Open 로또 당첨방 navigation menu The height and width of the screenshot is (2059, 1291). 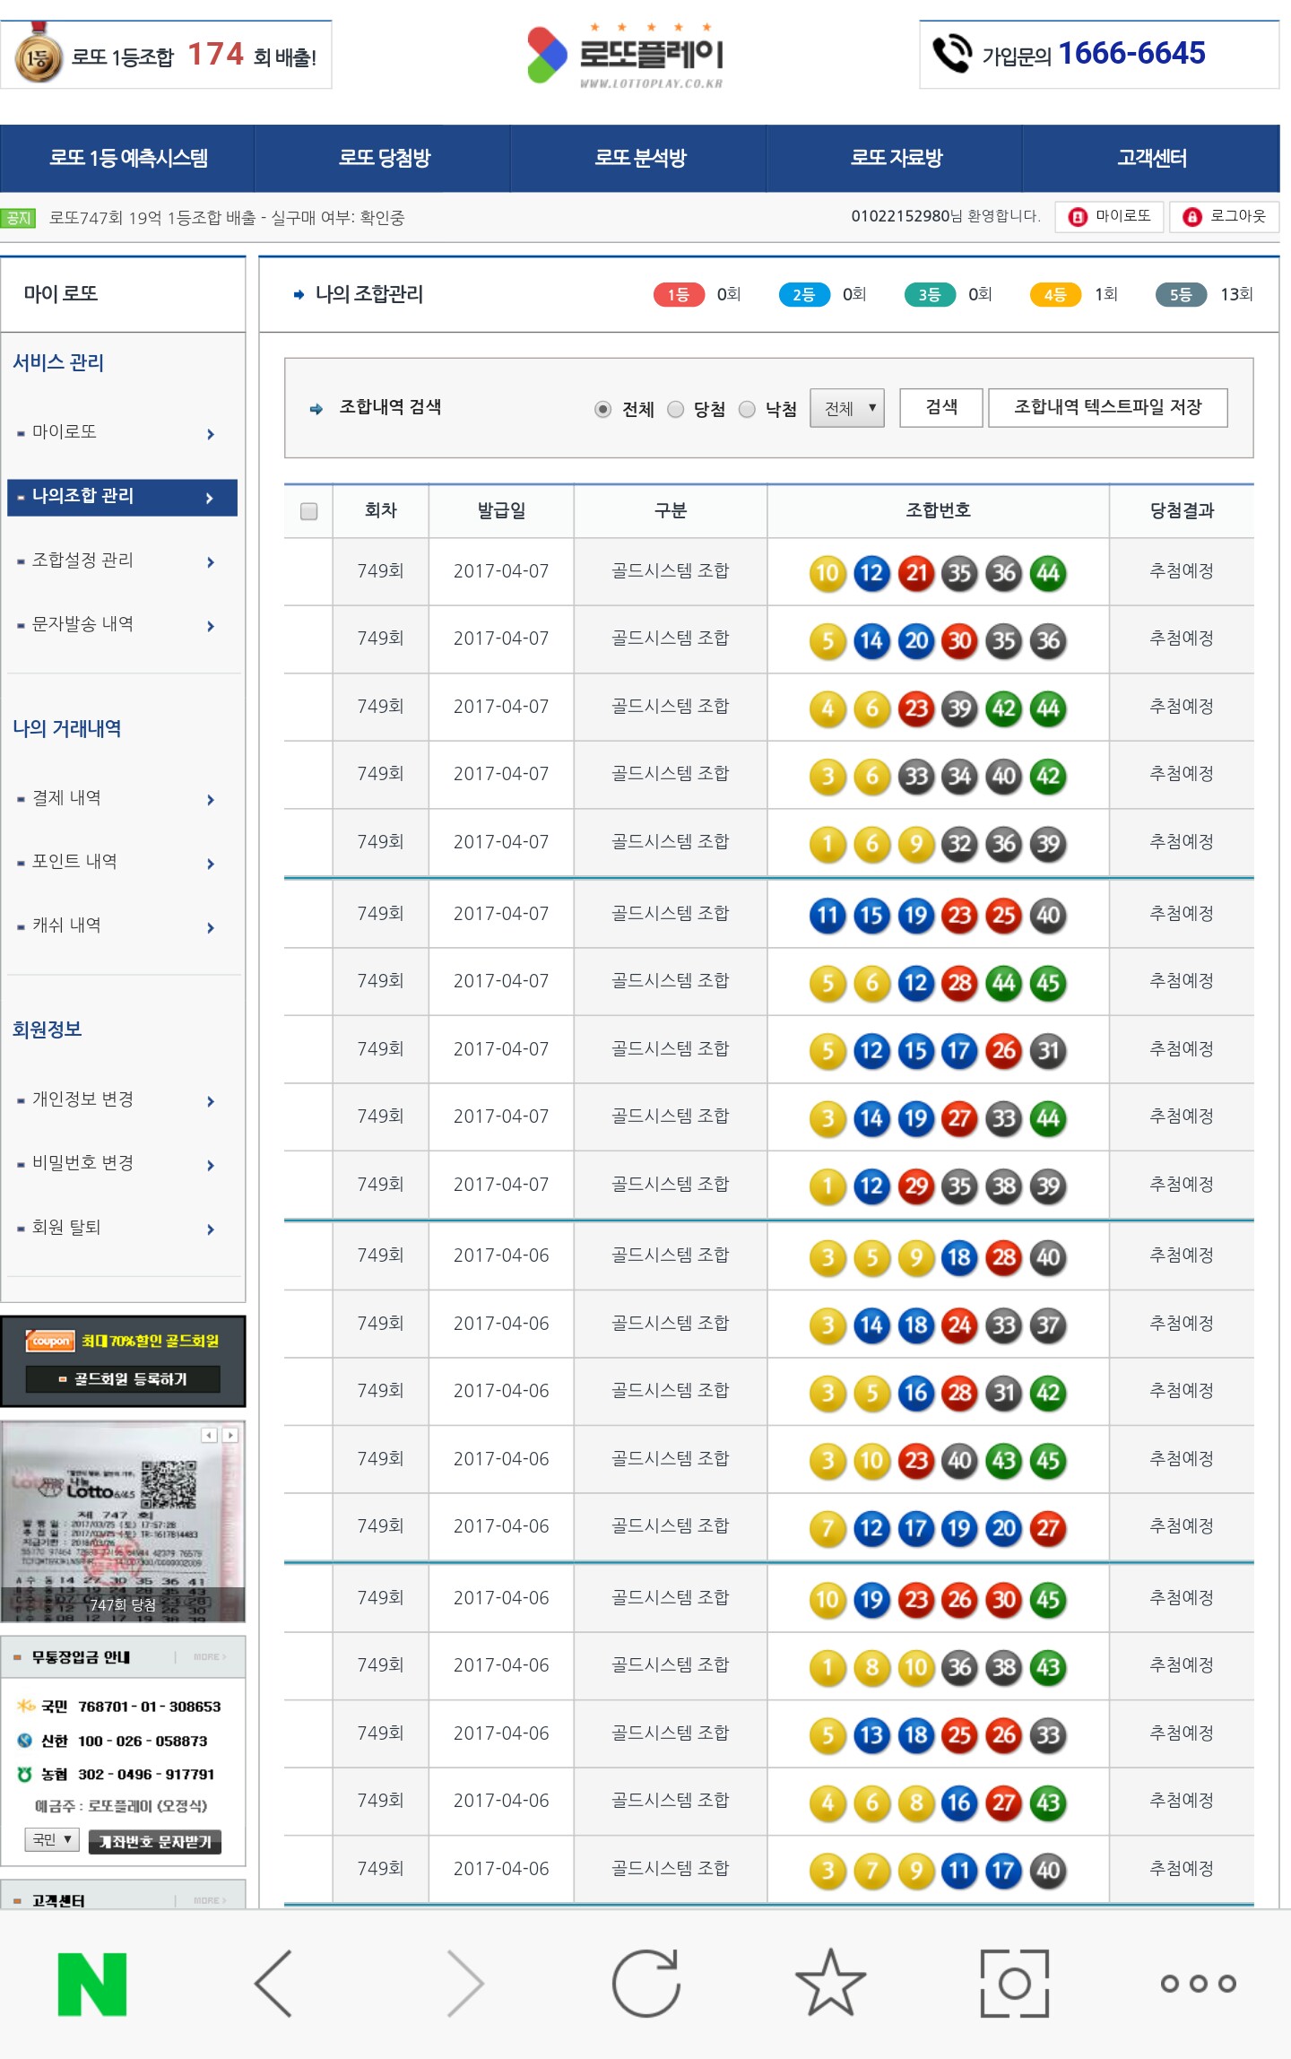384,158
